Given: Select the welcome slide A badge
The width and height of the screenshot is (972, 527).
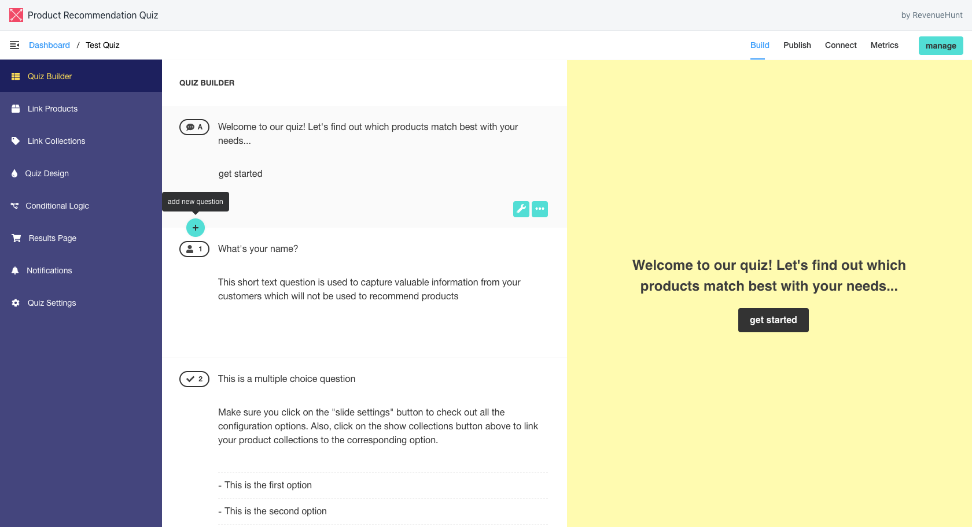Looking at the screenshot, I should (194, 127).
